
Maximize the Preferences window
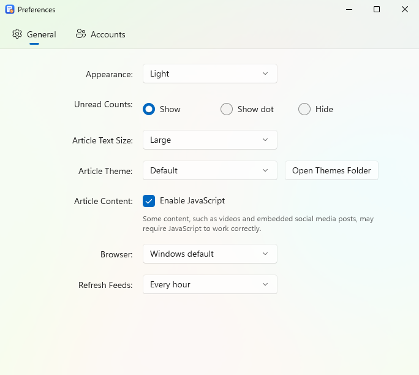377,9
